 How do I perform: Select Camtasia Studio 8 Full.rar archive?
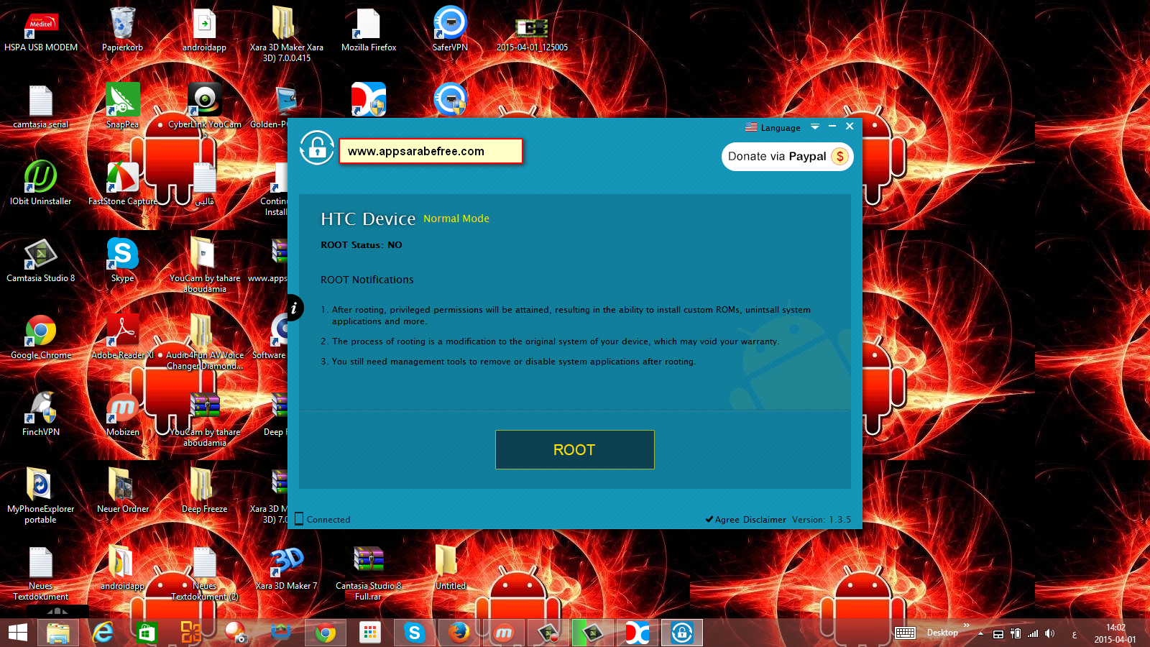(369, 572)
